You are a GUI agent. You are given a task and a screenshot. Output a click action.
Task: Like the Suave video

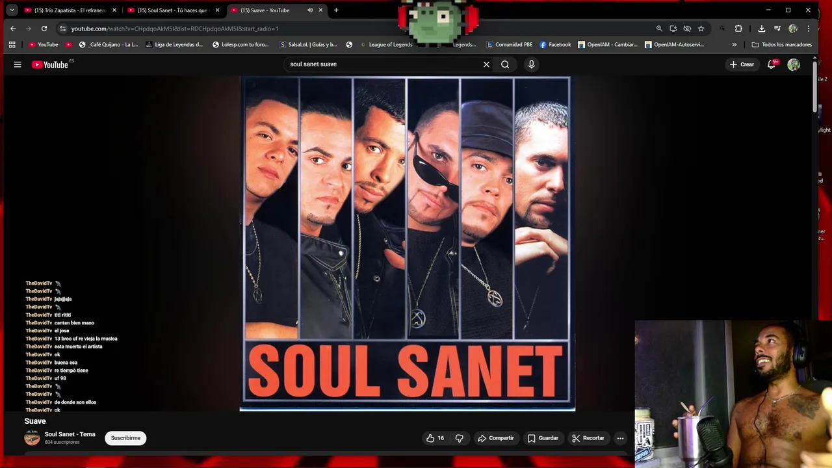(435, 438)
